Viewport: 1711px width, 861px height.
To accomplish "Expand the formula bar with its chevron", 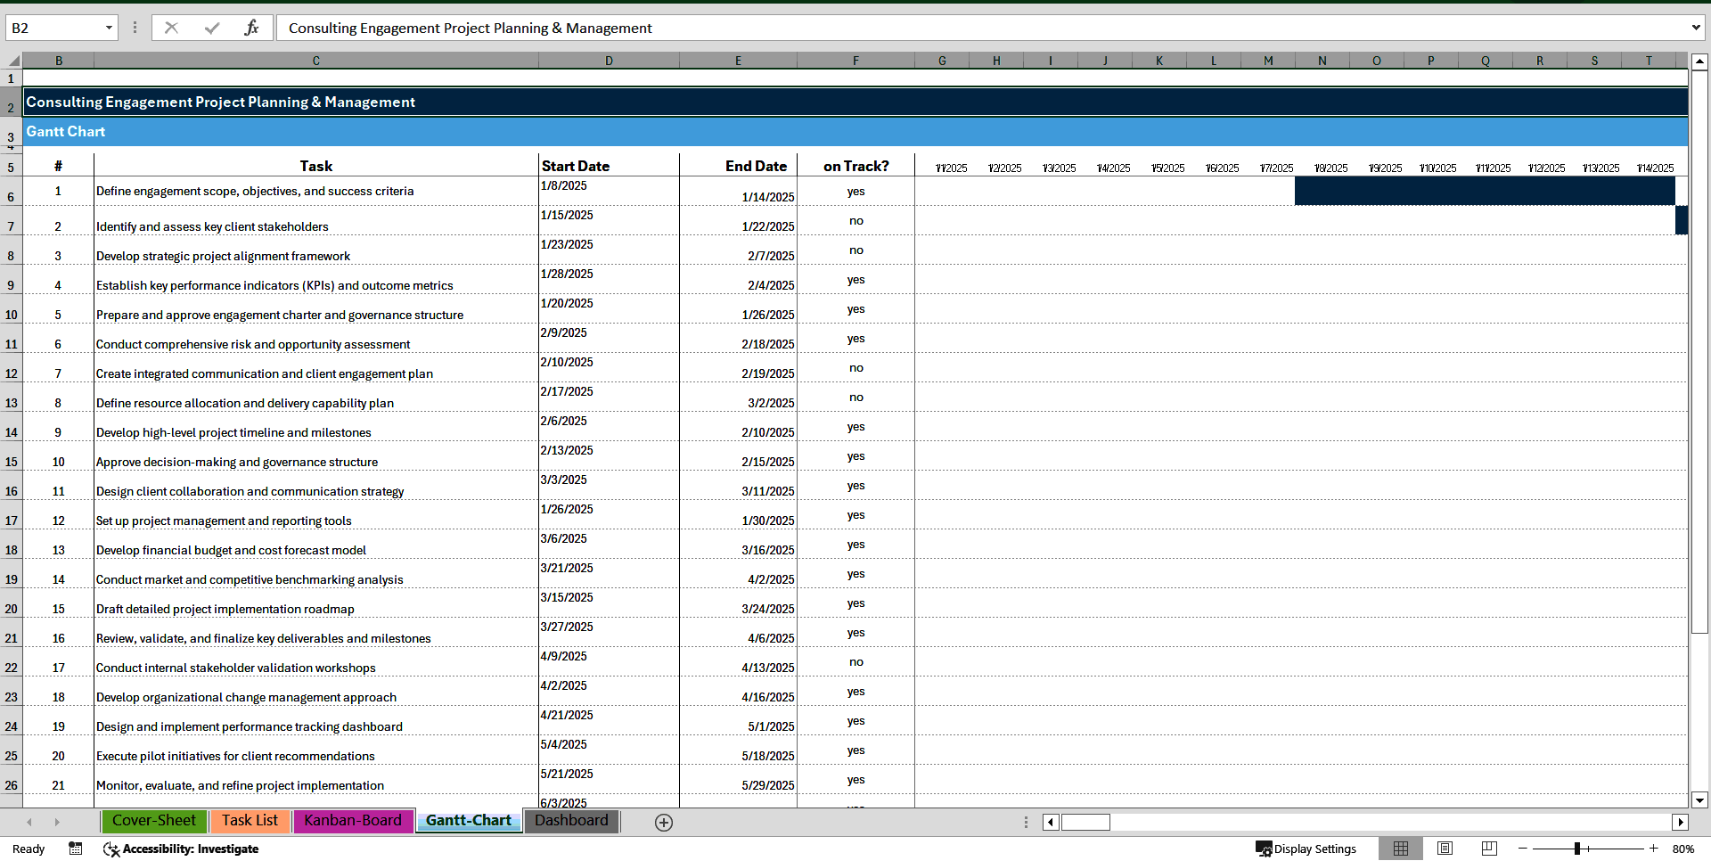I will tap(1697, 28).
